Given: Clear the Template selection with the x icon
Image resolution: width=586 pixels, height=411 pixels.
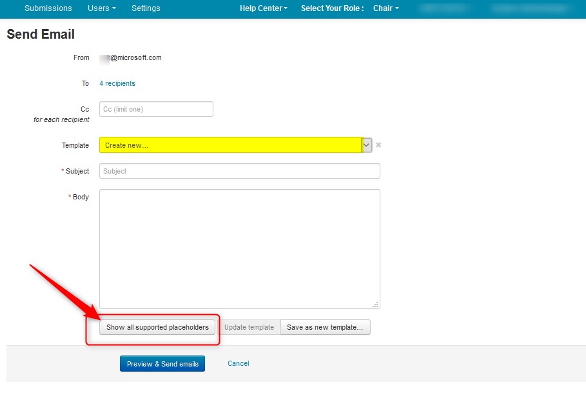Looking at the screenshot, I should [378, 145].
